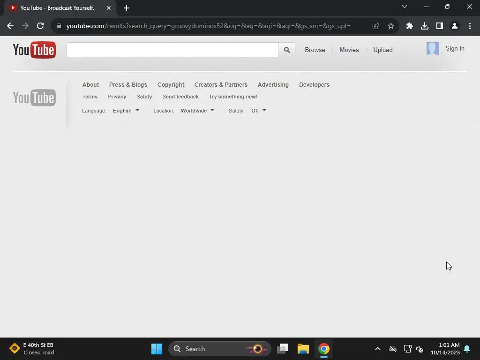Screen dimensions: 480x360
Task: Open the Location Worldwide dropdown
Action: pyautogui.click(x=197, y=111)
